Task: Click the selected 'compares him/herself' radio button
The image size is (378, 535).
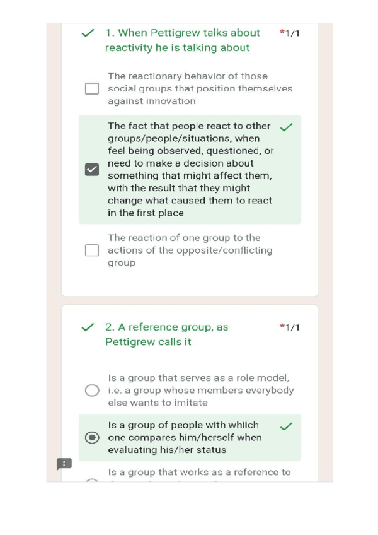Action: [92, 438]
